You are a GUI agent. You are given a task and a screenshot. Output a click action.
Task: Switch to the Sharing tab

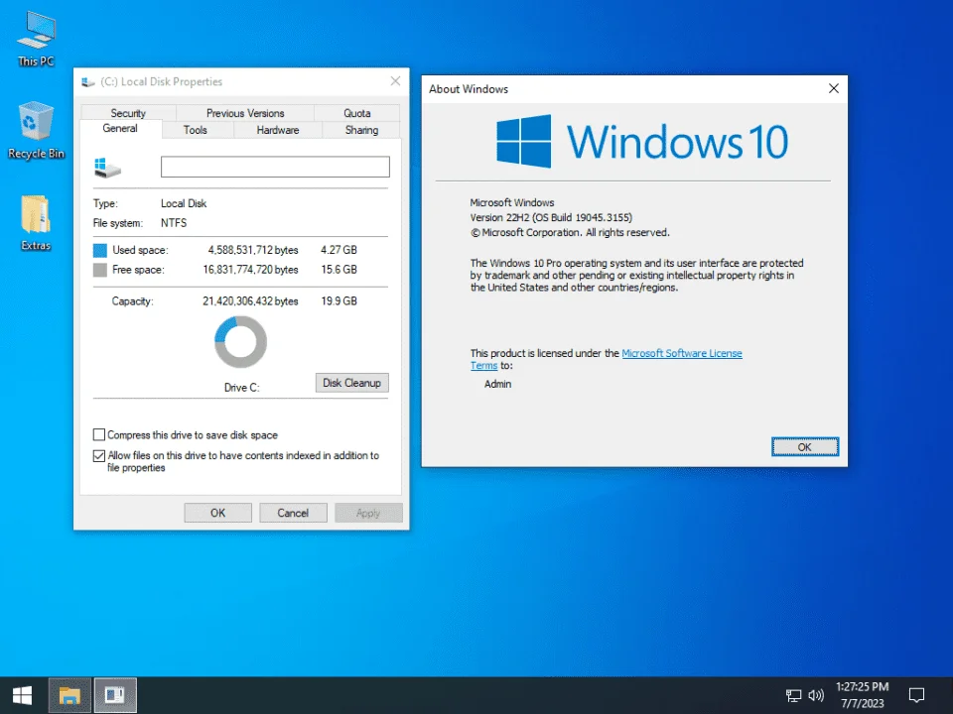coord(361,130)
